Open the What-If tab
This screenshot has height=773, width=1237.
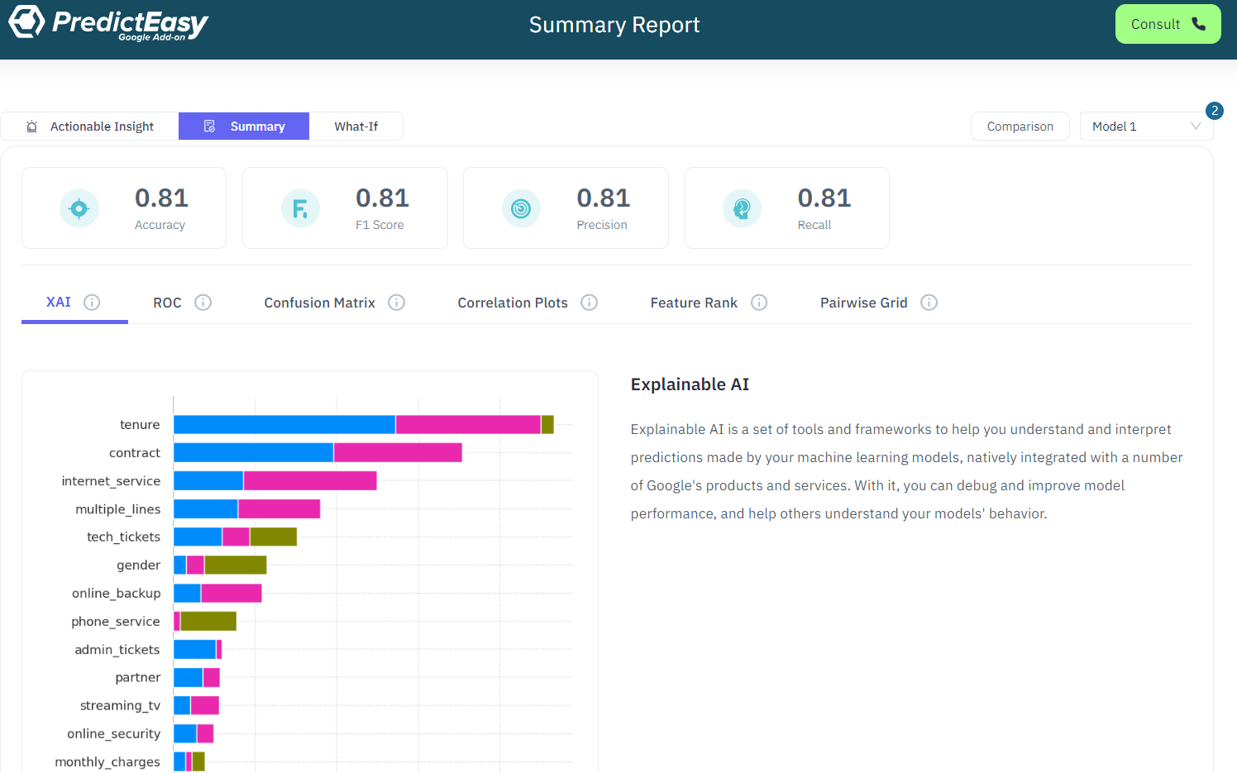coord(356,126)
